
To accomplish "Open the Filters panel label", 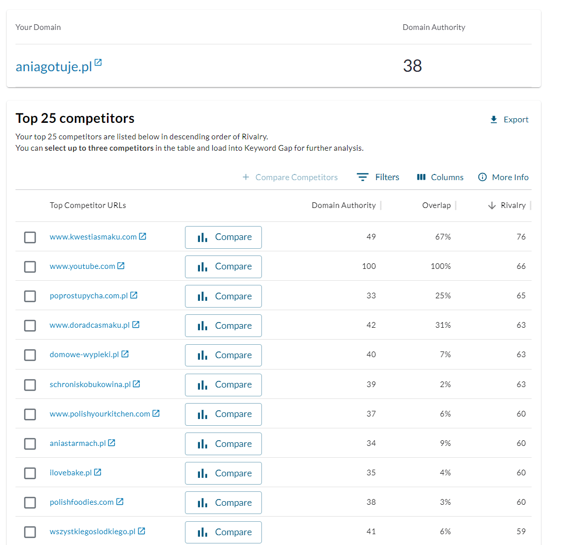I will [x=387, y=177].
